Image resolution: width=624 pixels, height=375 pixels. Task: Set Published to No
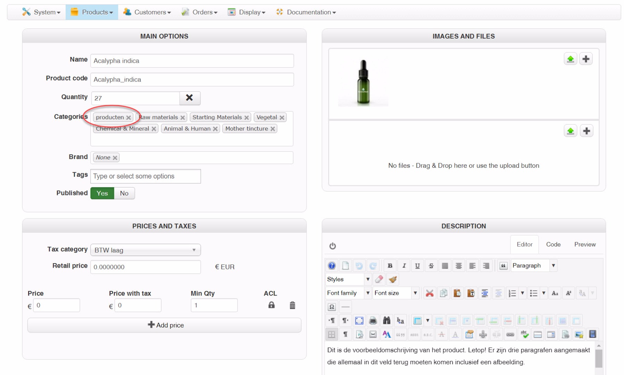tap(124, 193)
